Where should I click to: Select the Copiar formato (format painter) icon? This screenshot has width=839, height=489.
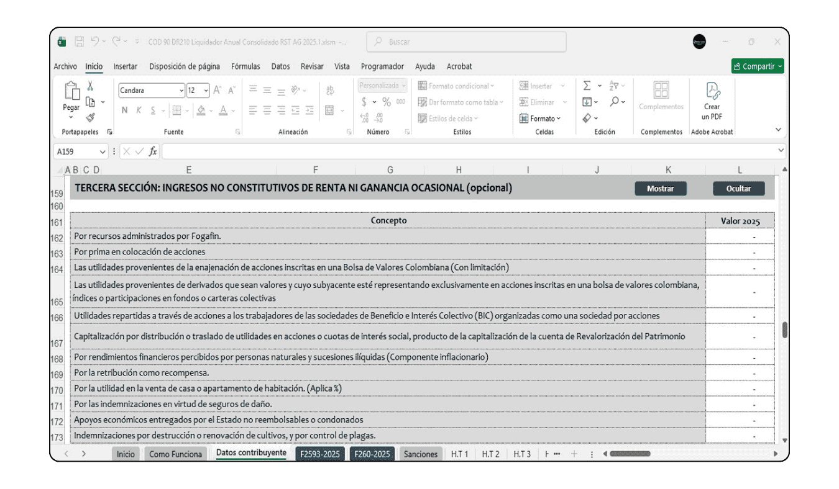tap(91, 118)
